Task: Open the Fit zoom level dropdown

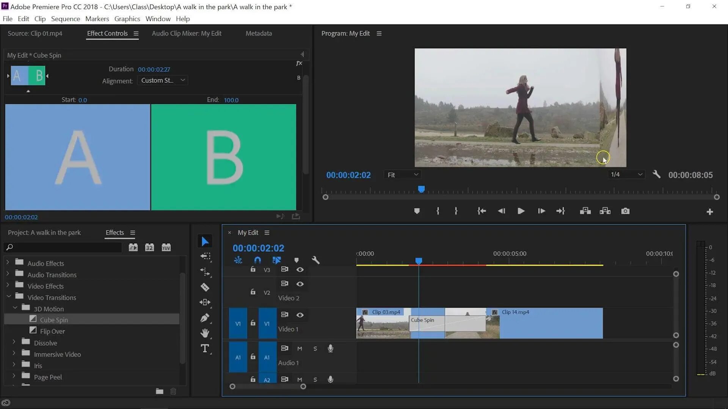Action: coord(402,175)
